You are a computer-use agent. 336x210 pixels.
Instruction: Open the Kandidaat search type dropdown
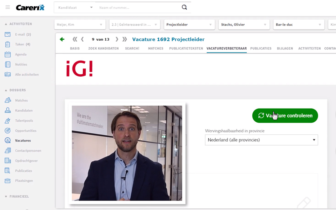(x=75, y=7)
